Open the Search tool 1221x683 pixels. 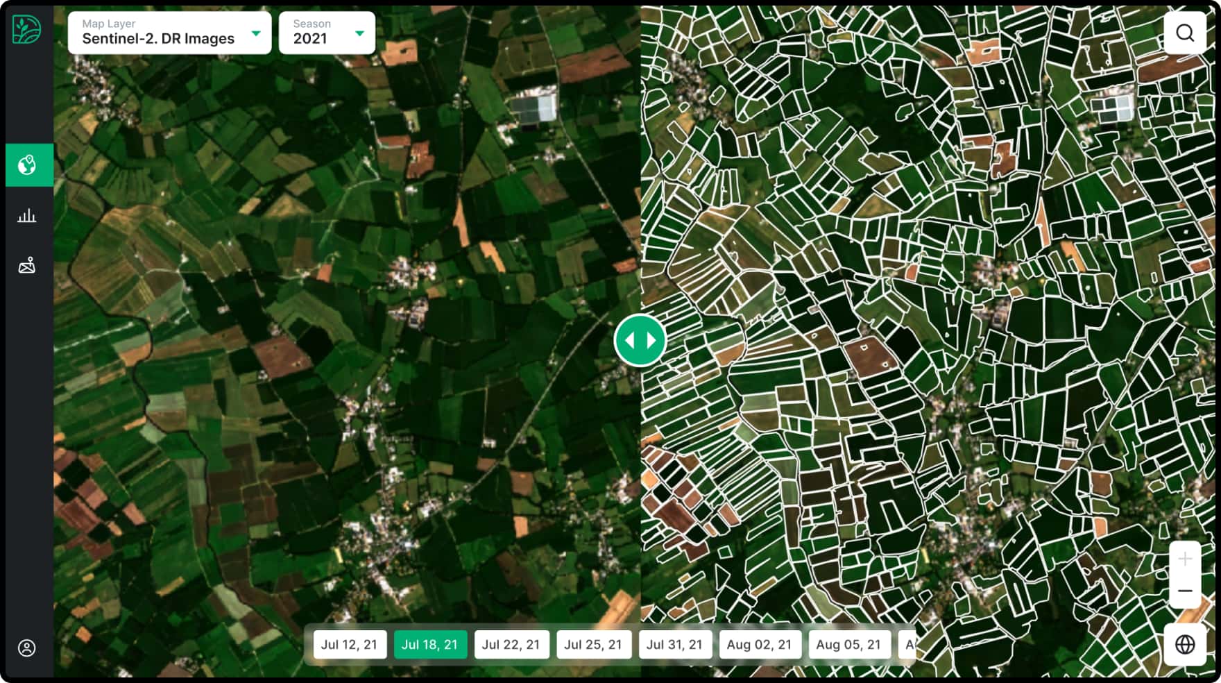click(x=1185, y=33)
